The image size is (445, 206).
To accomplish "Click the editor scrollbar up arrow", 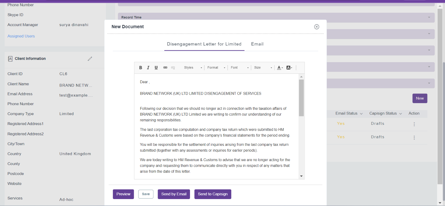I will point(301,77).
